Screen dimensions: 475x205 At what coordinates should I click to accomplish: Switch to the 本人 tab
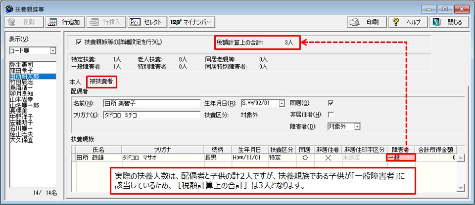(75, 82)
